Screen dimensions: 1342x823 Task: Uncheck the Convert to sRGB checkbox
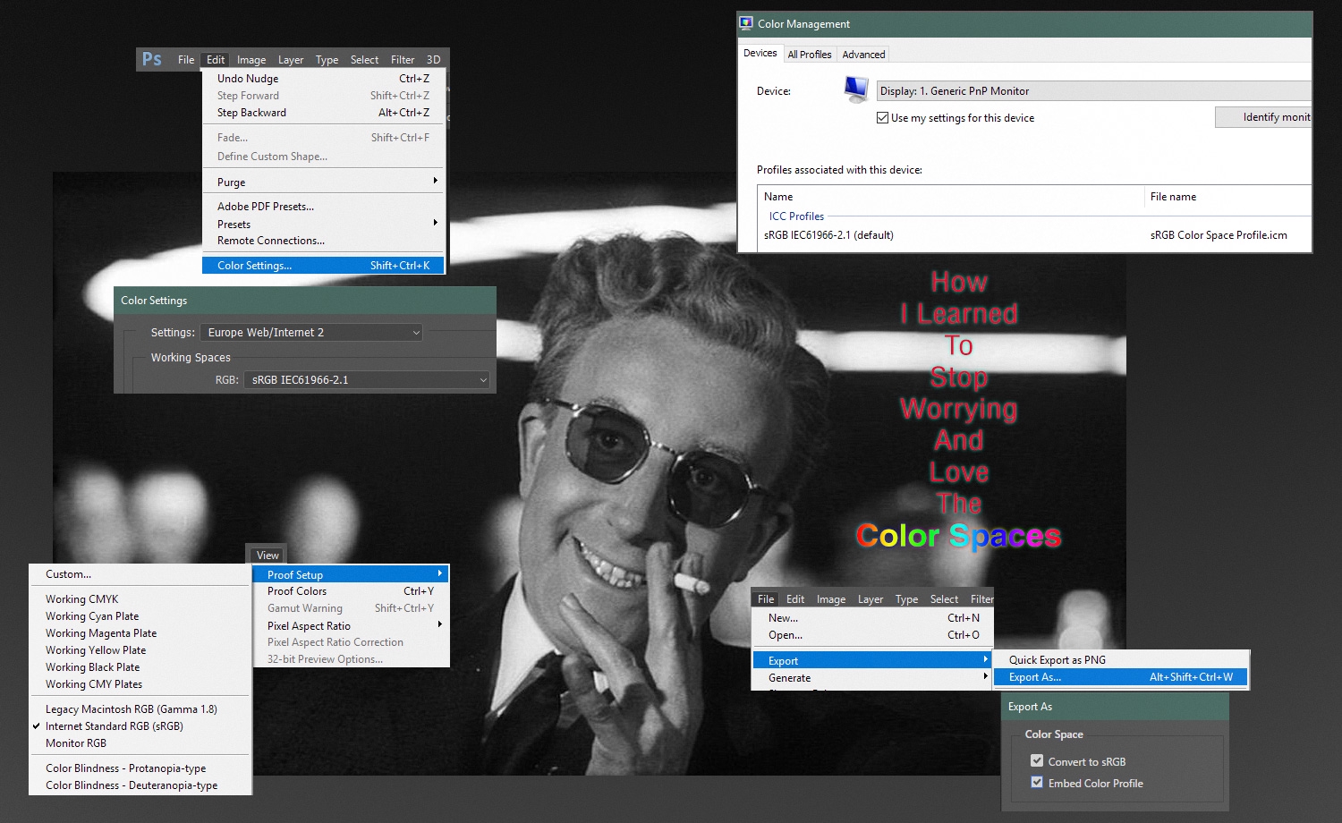pos(1037,761)
